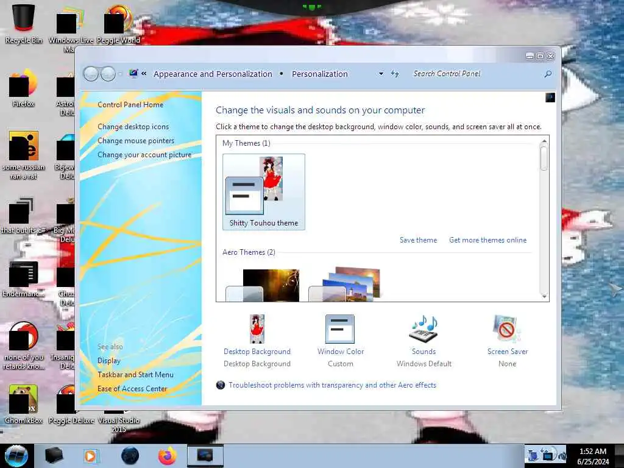Select the 'that but its c#' desktop icon
The width and height of the screenshot is (624, 468).
tap(24, 215)
